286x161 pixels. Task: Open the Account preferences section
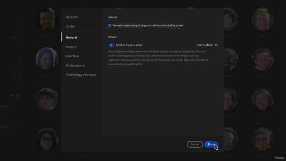(x=71, y=17)
